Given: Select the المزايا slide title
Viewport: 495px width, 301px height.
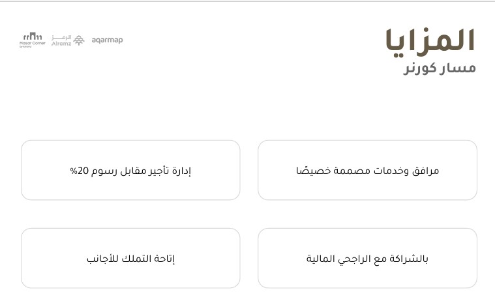Looking at the screenshot, I should (429, 40).
